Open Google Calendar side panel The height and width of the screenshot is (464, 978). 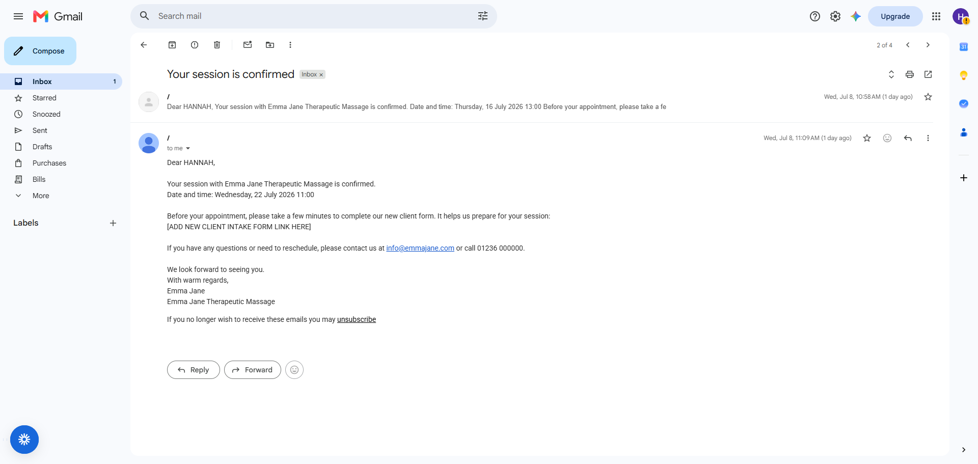click(x=964, y=47)
